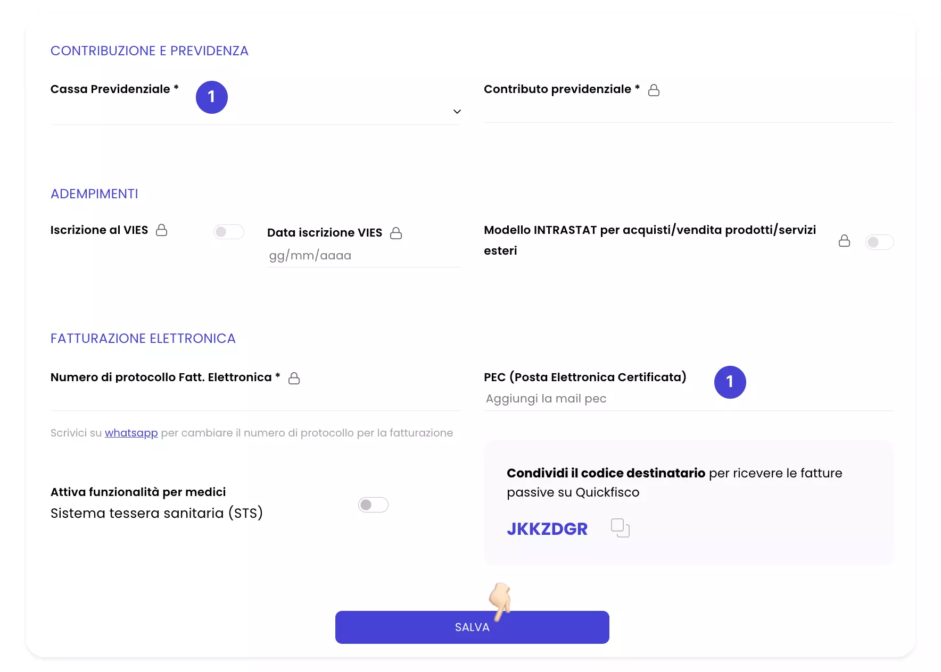Click the Contributo previdenziale input field
The width and height of the screenshot is (941, 672).
point(689,111)
